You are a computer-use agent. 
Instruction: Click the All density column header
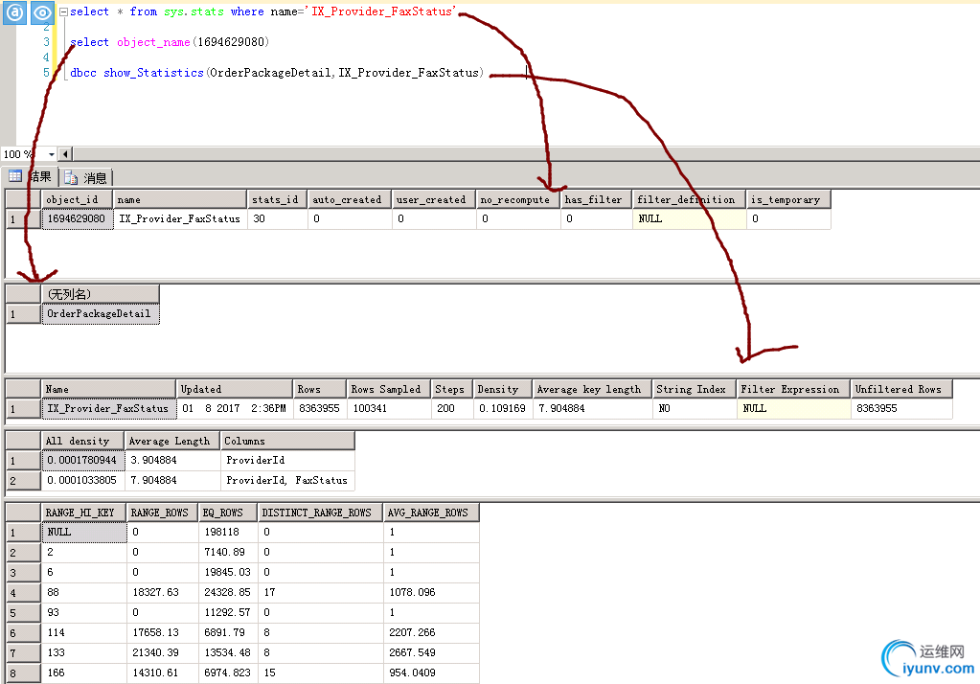point(82,441)
